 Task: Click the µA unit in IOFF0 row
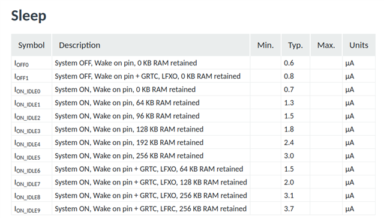350,63
